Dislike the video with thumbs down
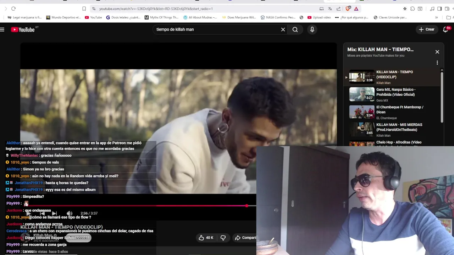 pos(223,238)
